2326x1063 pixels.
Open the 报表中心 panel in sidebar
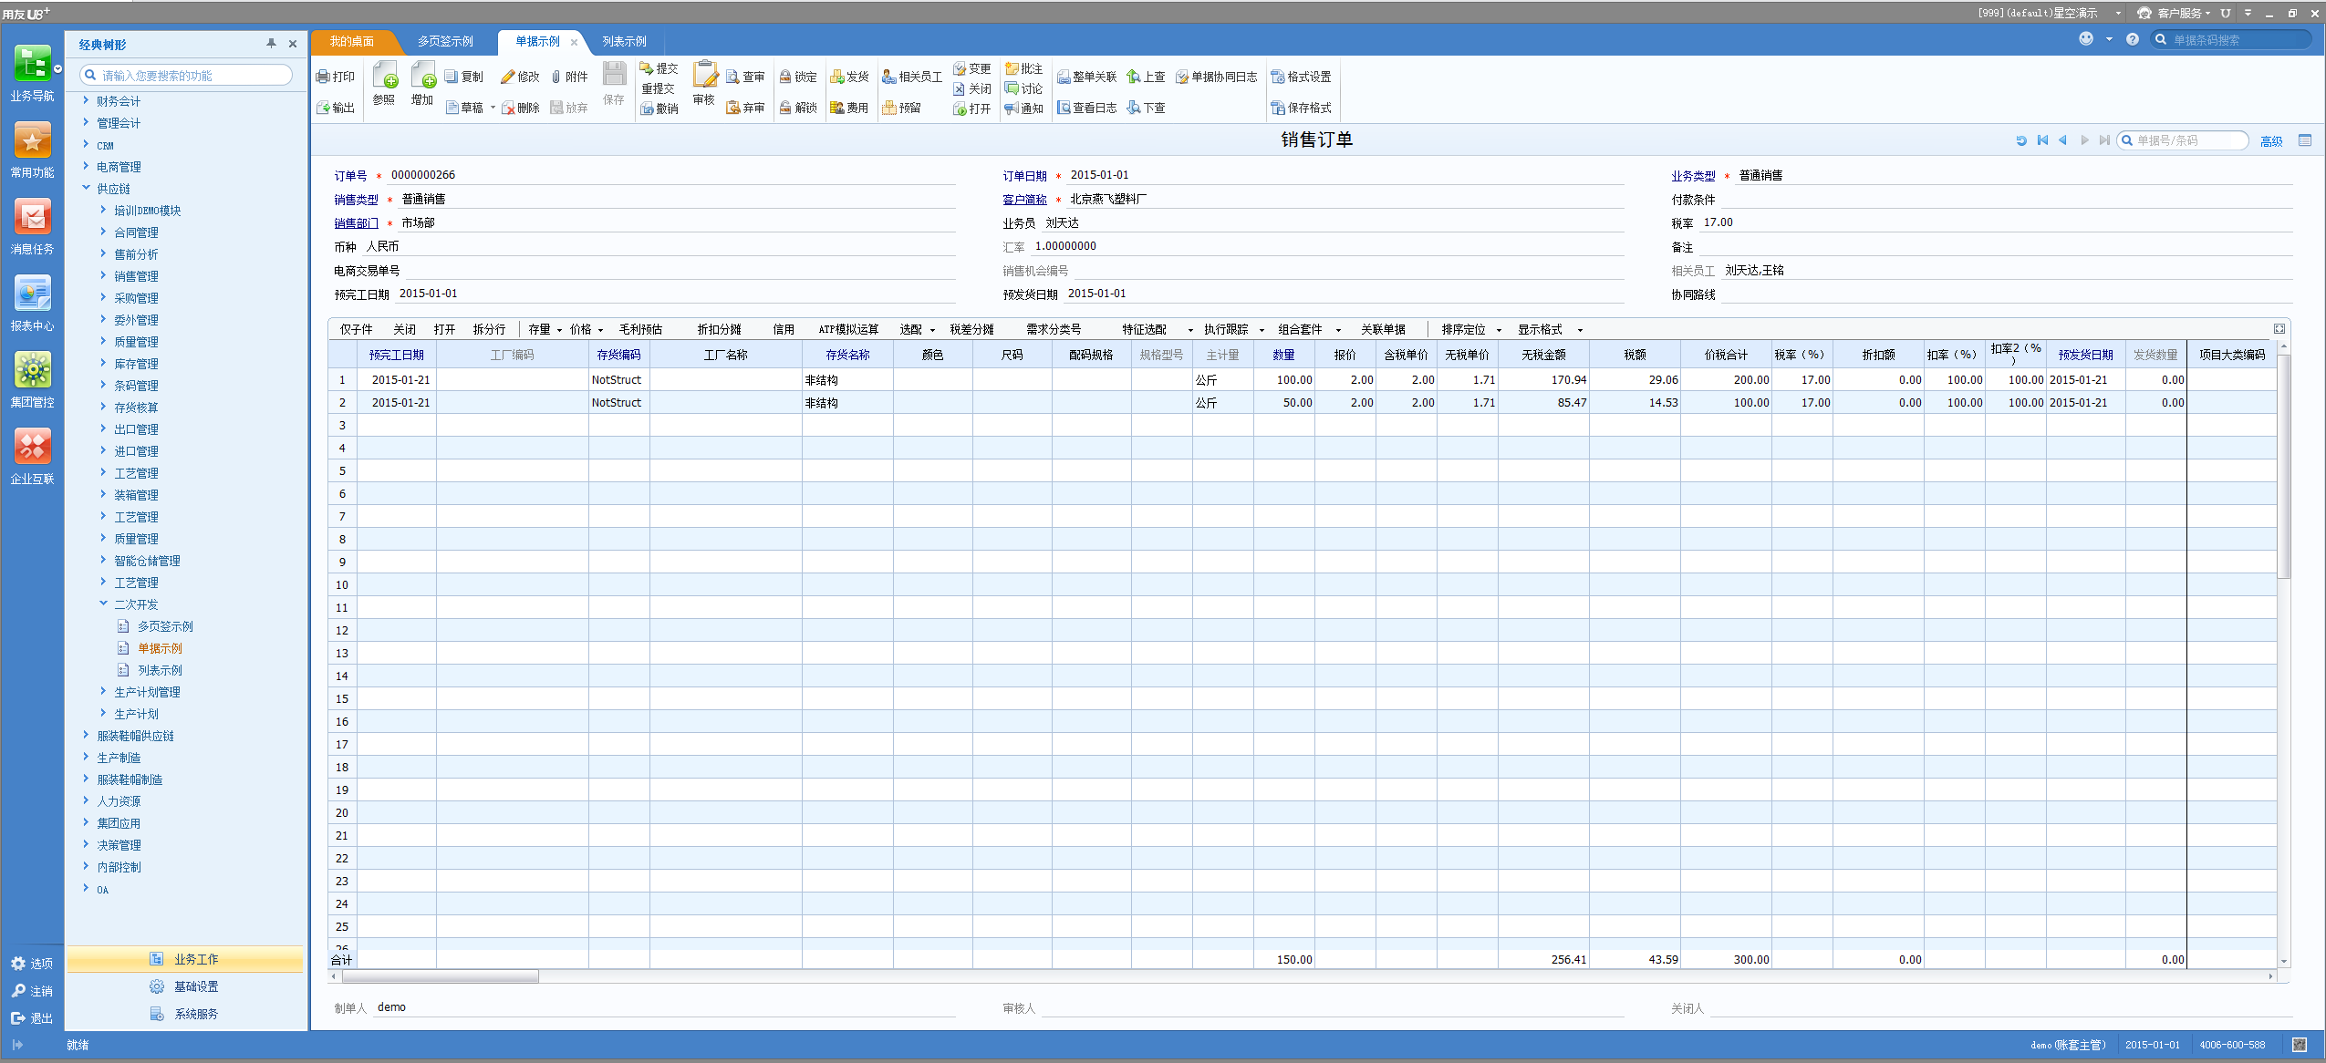click(x=32, y=299)
